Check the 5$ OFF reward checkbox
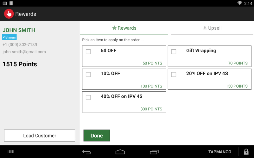The width and height of the screenshot is (254, 158). click(88, 52)
